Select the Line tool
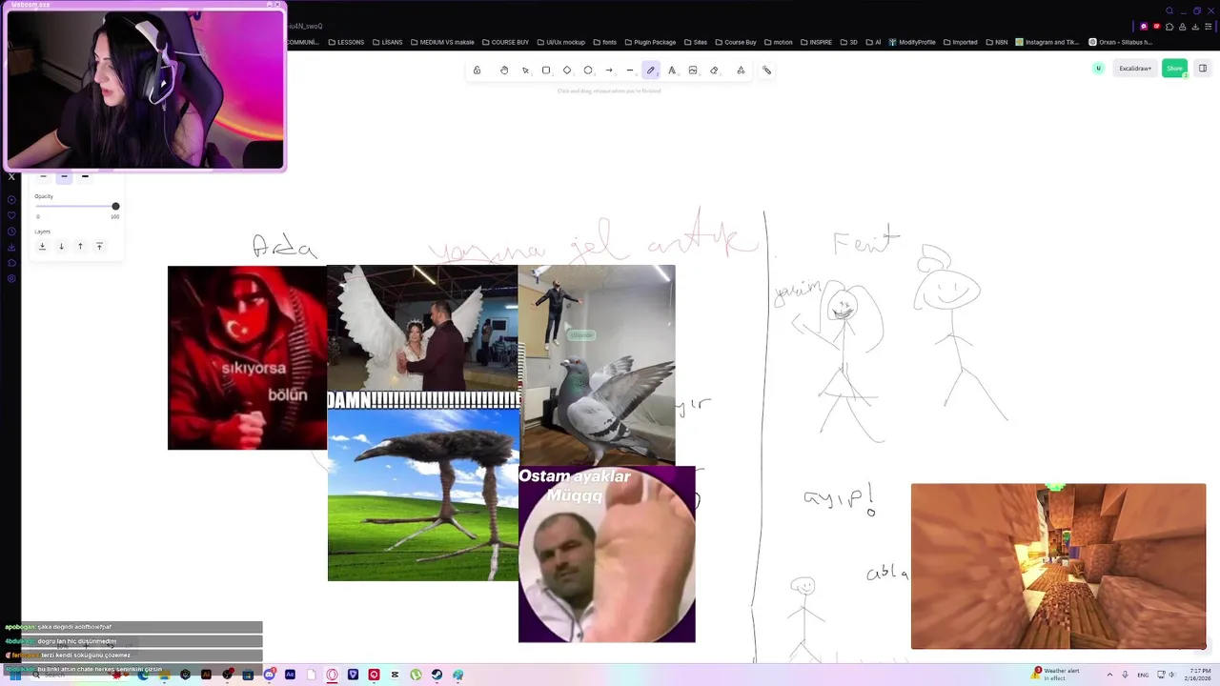The image size is (1220, 686). pyautogui.click(x=630, y=70)
